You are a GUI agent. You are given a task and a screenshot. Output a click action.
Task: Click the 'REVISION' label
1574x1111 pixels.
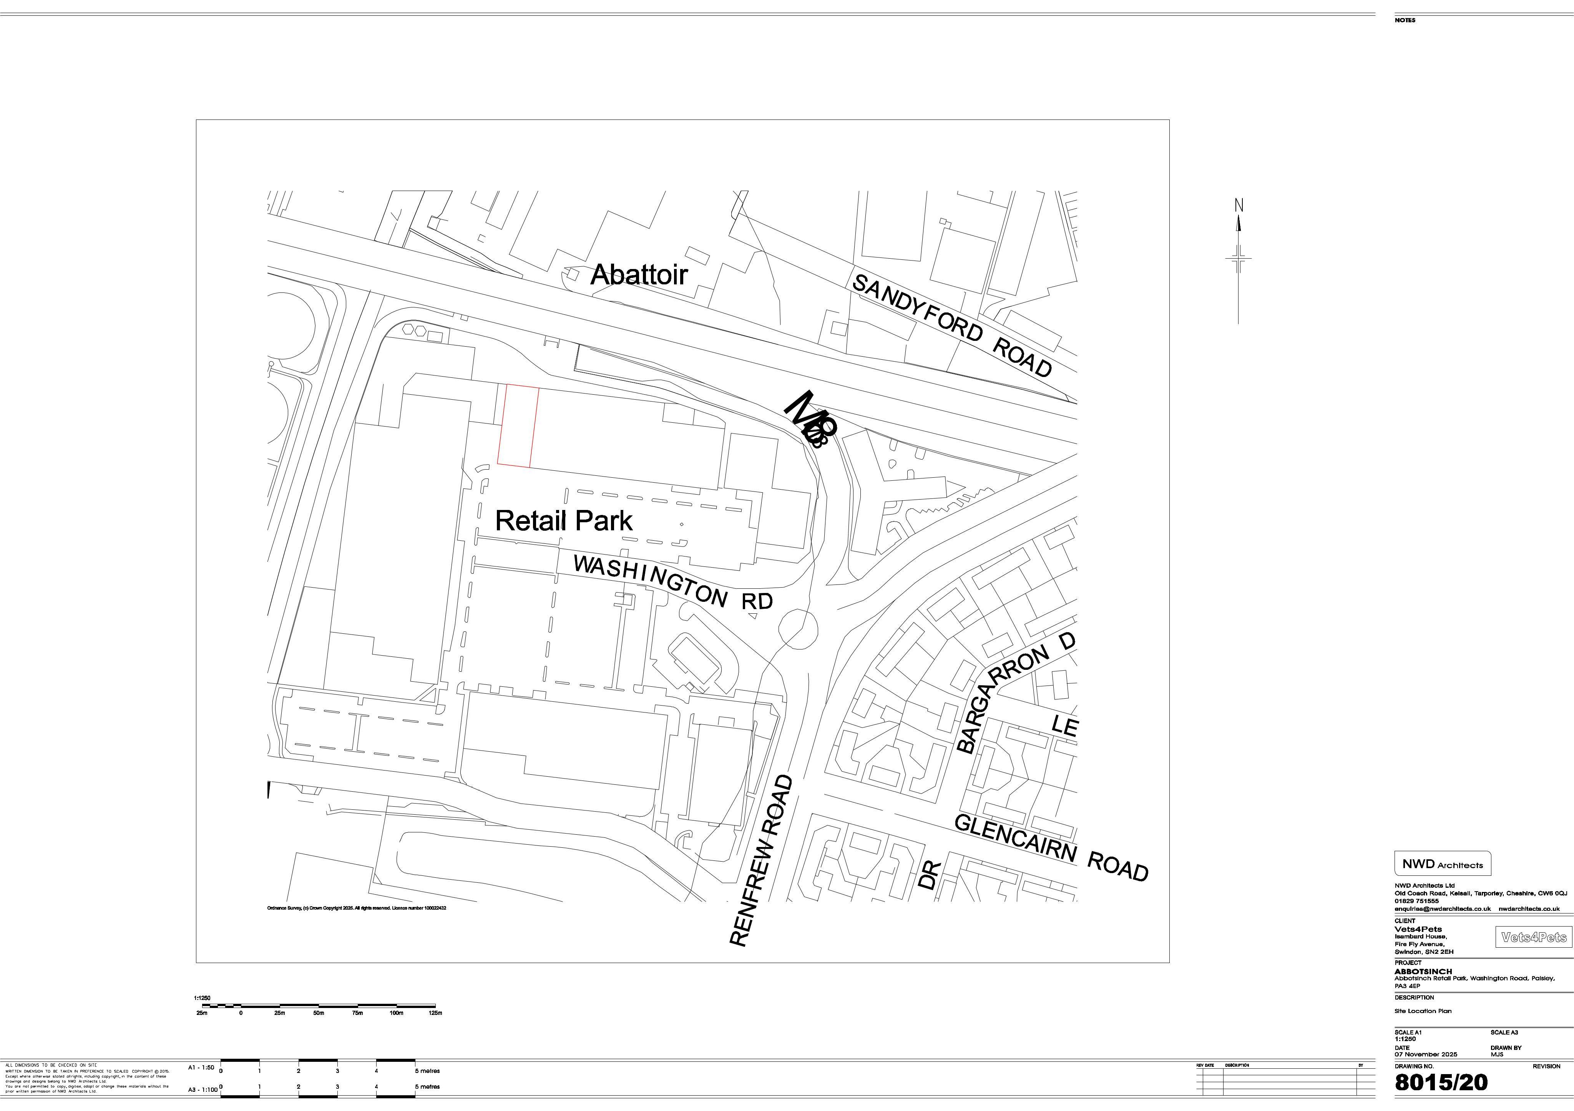pyautogui.click(x=1547, y=1066)
